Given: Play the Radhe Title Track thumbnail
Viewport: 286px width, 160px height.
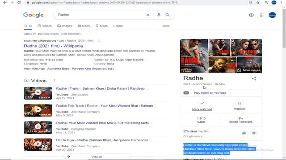Looking at the screenshot, I should coord(38,110).
